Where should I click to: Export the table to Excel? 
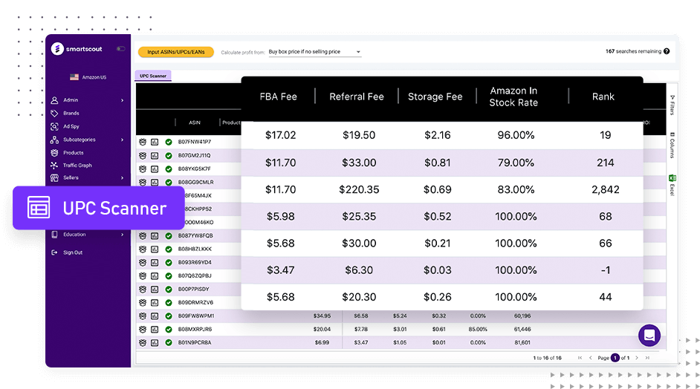(673, 185)
